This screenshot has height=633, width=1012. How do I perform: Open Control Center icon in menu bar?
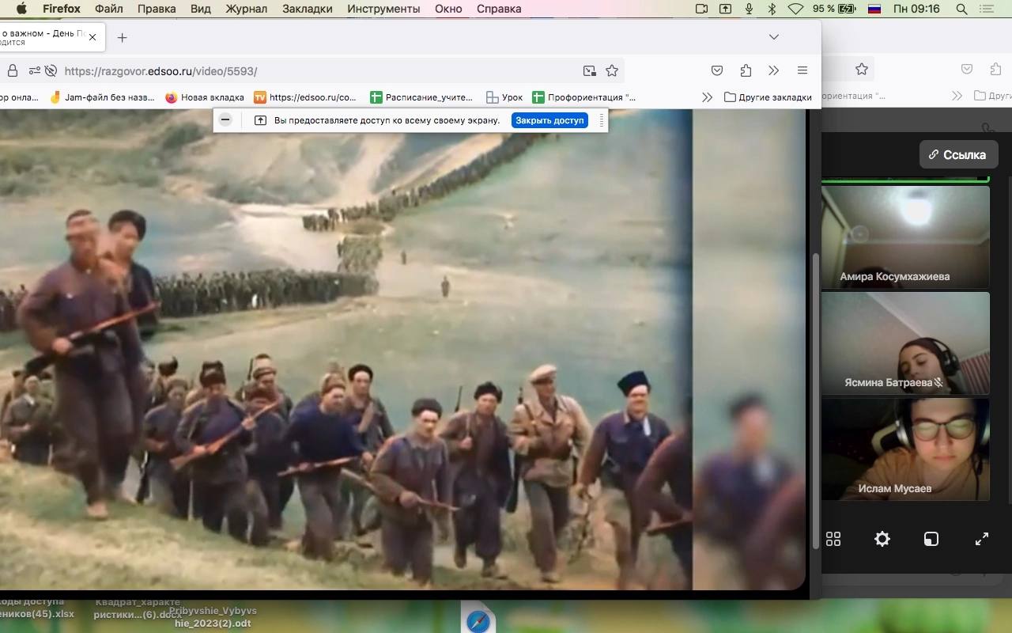[986, 9]
